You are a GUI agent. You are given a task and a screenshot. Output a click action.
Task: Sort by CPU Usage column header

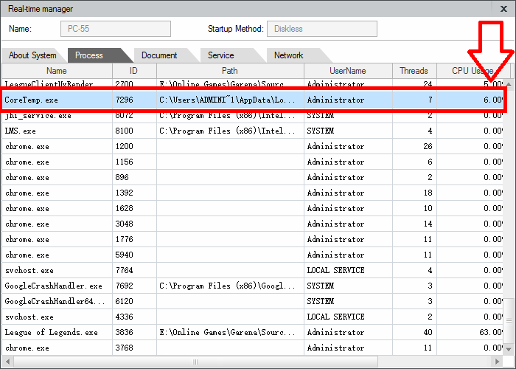click(472, 71)
